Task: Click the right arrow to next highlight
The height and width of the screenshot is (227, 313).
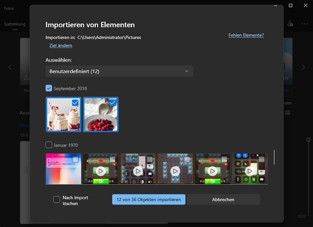Action: click(x=303, y=67)
